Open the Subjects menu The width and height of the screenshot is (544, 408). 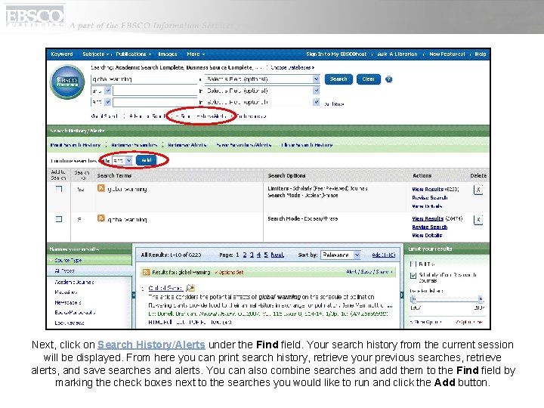[x=95, y=54]
